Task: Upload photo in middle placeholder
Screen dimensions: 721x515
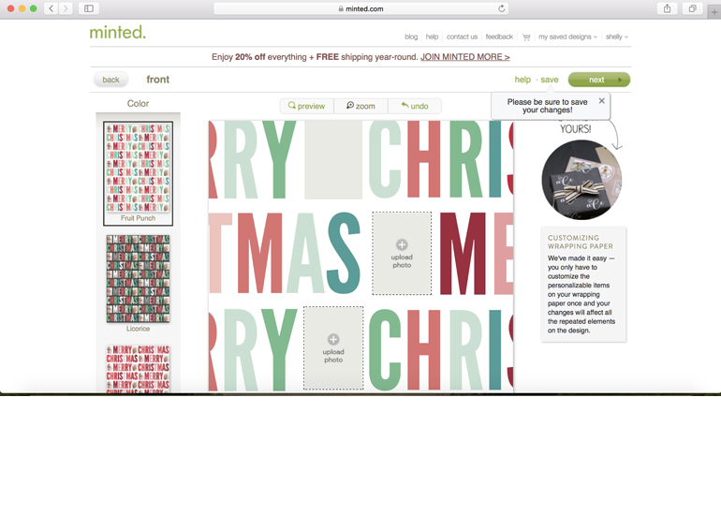Action: tap(402, 253)
